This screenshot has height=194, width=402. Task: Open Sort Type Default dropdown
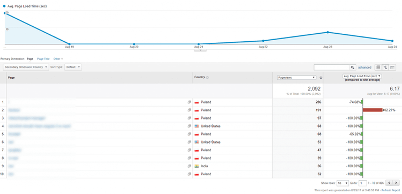[73, 67]
